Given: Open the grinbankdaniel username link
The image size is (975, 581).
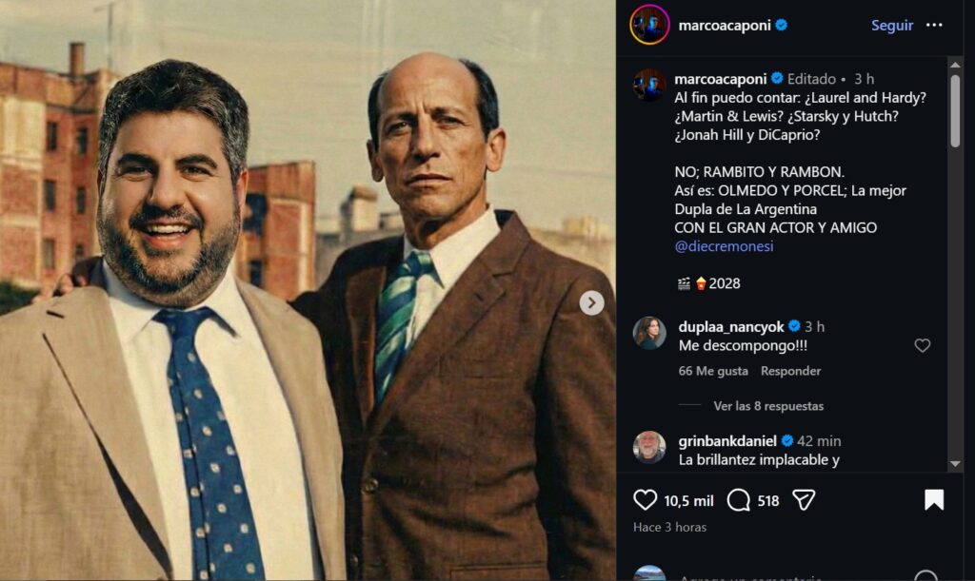Looking at the screenshot, I should pyautogui.click(x=727, y=441).
